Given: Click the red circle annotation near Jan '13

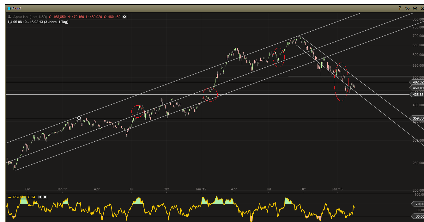Looking at the screenshot, I should pos(341,82).
